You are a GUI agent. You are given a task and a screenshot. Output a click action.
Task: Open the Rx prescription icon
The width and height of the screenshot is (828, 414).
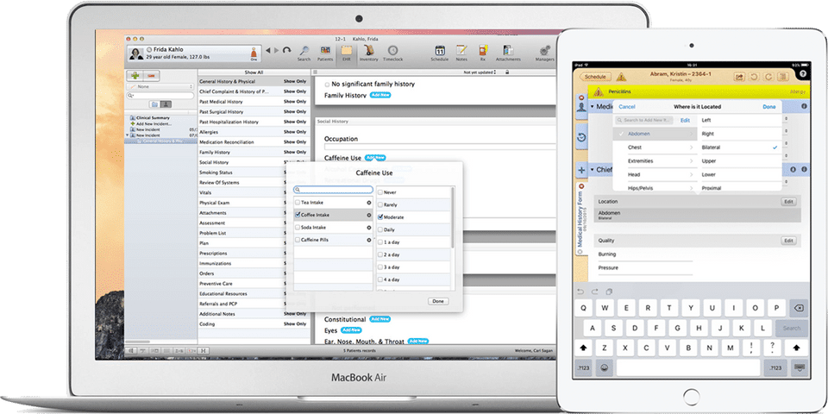click(483, 50)
